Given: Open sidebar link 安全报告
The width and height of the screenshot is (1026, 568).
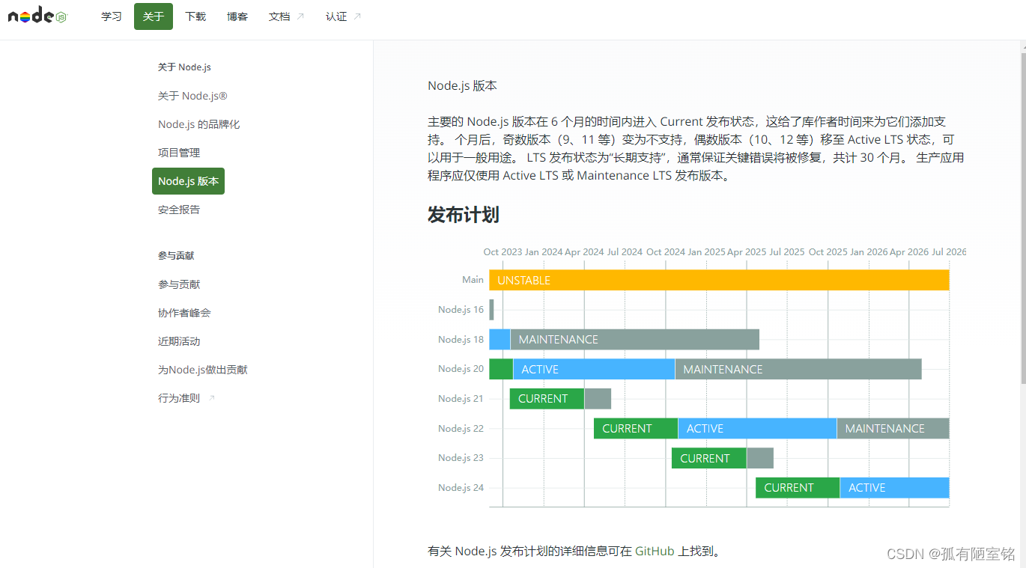Looking at the screenshot, I should 179,210.
